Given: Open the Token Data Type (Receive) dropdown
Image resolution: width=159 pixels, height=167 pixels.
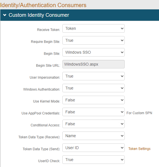Looking at the screenshot, I should point(94,136).
